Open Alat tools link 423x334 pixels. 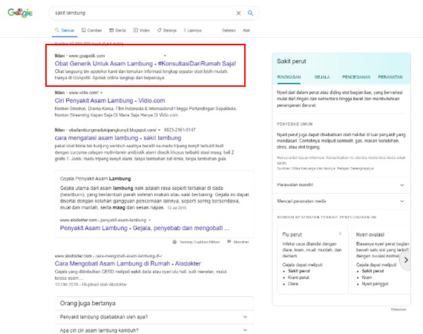pyautogui.click(x=246, y=30)
